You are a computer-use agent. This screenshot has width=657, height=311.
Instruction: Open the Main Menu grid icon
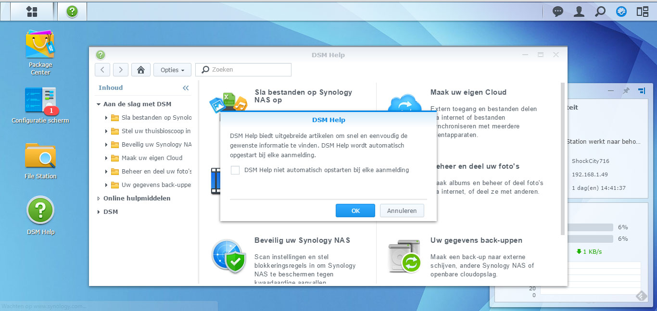[31, 11]
